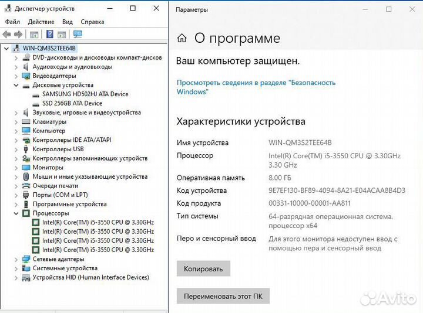The image size is (423, 313).
Task: Click device ID value 9E7EF130-BF89-4094-8A21-E04ACAA8B4D3
Action: coord(337,190)
